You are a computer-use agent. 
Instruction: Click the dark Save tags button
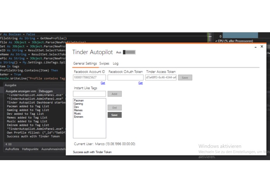click(115, 115)
